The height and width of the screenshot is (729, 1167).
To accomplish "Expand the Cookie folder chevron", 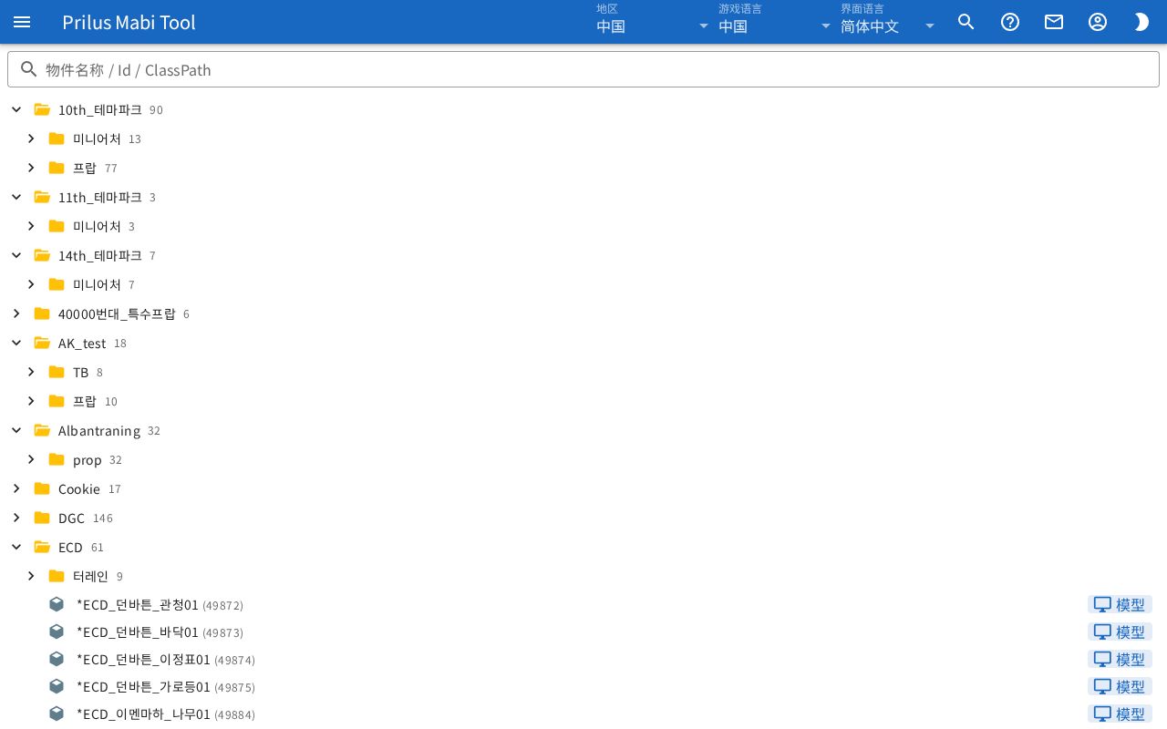I will click(x=16, y=488).
